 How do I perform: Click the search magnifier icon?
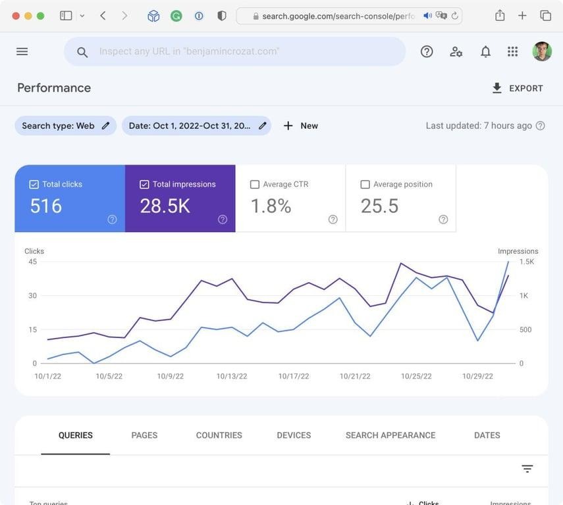click(x=82, y=53)
